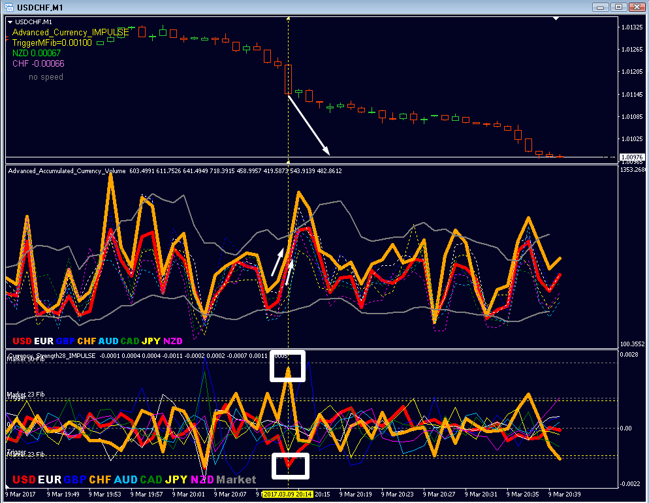The image size is (649, 503).
Task: Select the upper white rectangle around CHF peak
Action: pos(288,366)
